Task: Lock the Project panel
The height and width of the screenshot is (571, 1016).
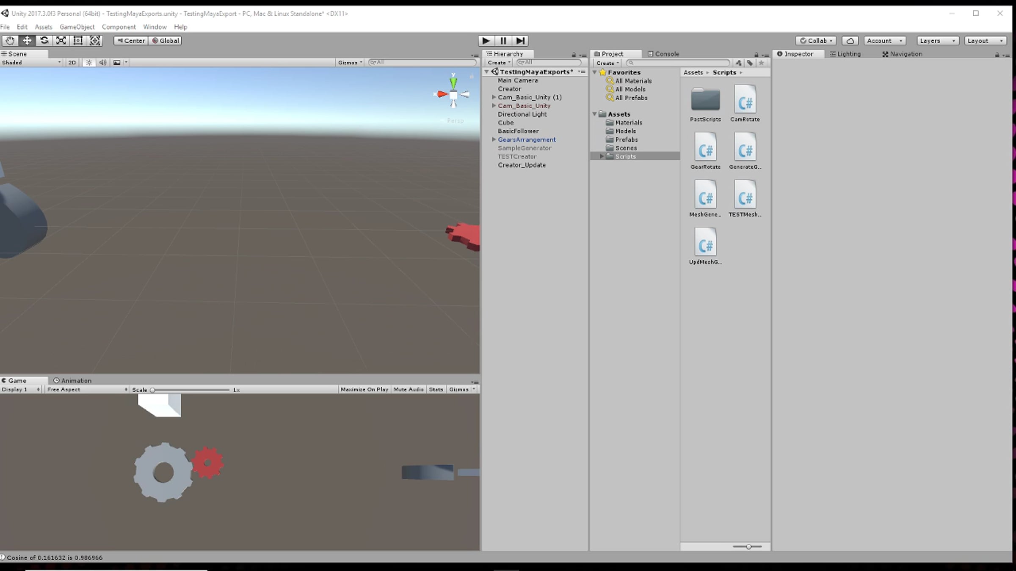Action: click(x=756, y=55)
